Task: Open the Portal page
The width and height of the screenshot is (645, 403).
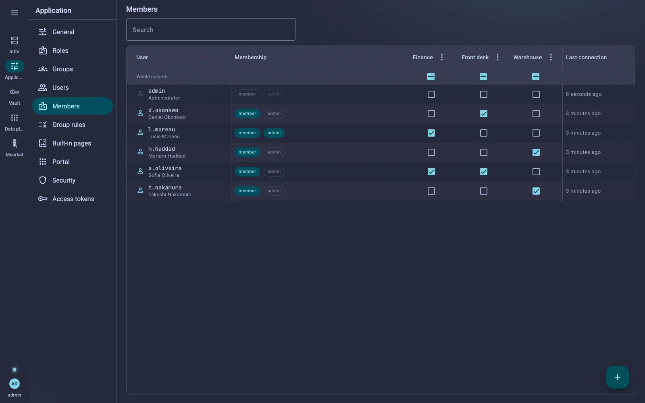Action: pyautogui.click(x=73, y=162)
